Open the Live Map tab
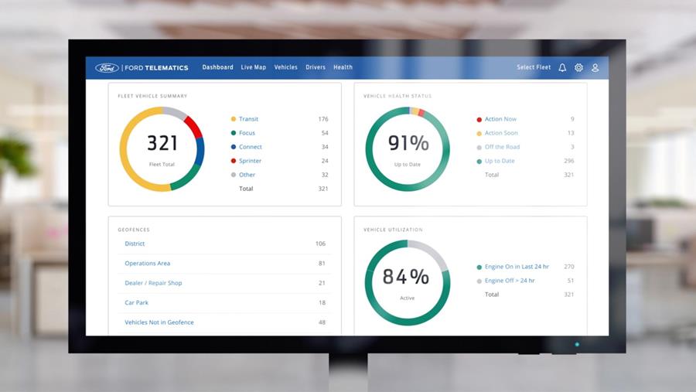Screen dimensions: 696x392 coord(253,68)
